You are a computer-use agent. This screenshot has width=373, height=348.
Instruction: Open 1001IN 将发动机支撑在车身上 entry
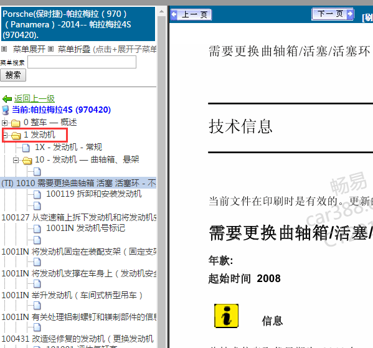tap(78, 273)
